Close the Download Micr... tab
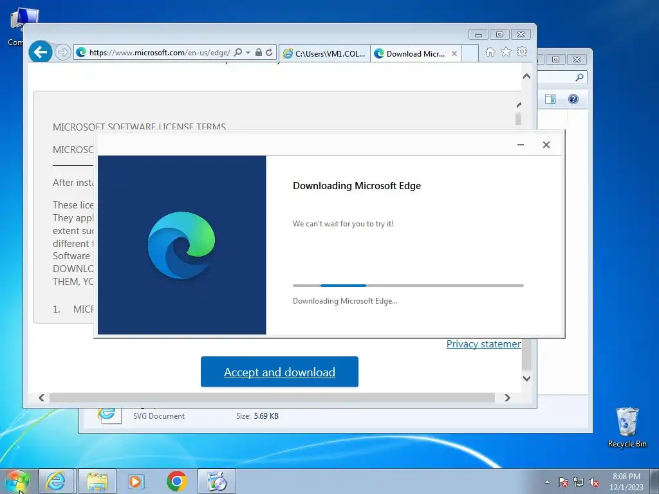659x494 pixels. pos(454,53)
